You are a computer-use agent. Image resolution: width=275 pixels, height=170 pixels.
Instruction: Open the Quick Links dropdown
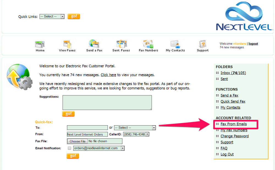point(52,16)
